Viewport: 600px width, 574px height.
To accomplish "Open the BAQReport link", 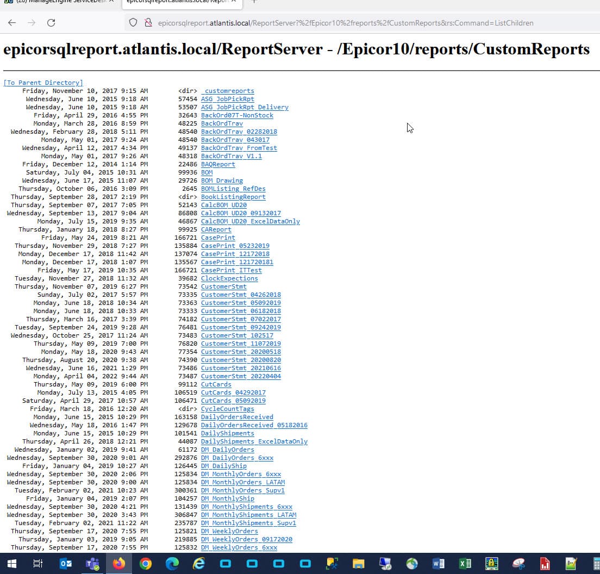I will pyautogui.click(x=218, y=164).
